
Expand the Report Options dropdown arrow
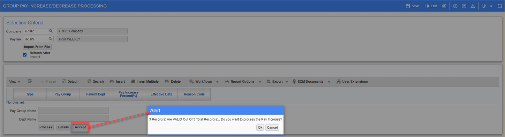tap(259, 82)
